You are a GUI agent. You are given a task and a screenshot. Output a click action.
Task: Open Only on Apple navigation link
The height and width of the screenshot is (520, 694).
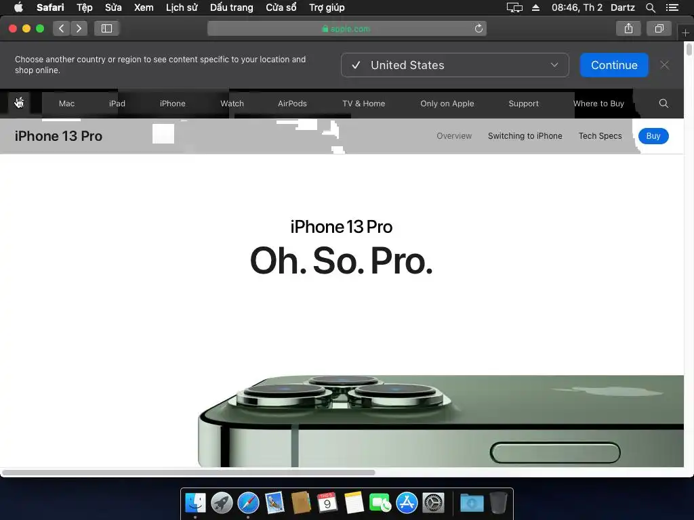coord(447,104)
